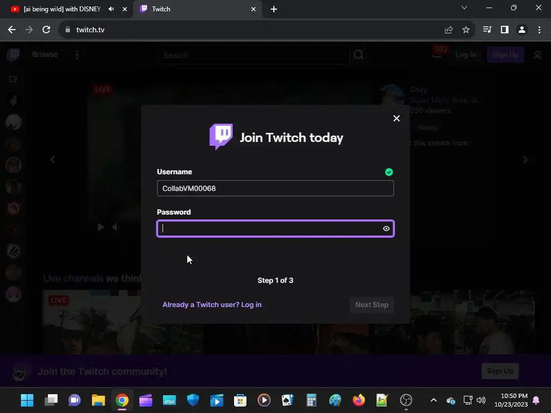Reload the Twitch page
Image resolution: width=551 pixels, height=413 pixels.
46,30
